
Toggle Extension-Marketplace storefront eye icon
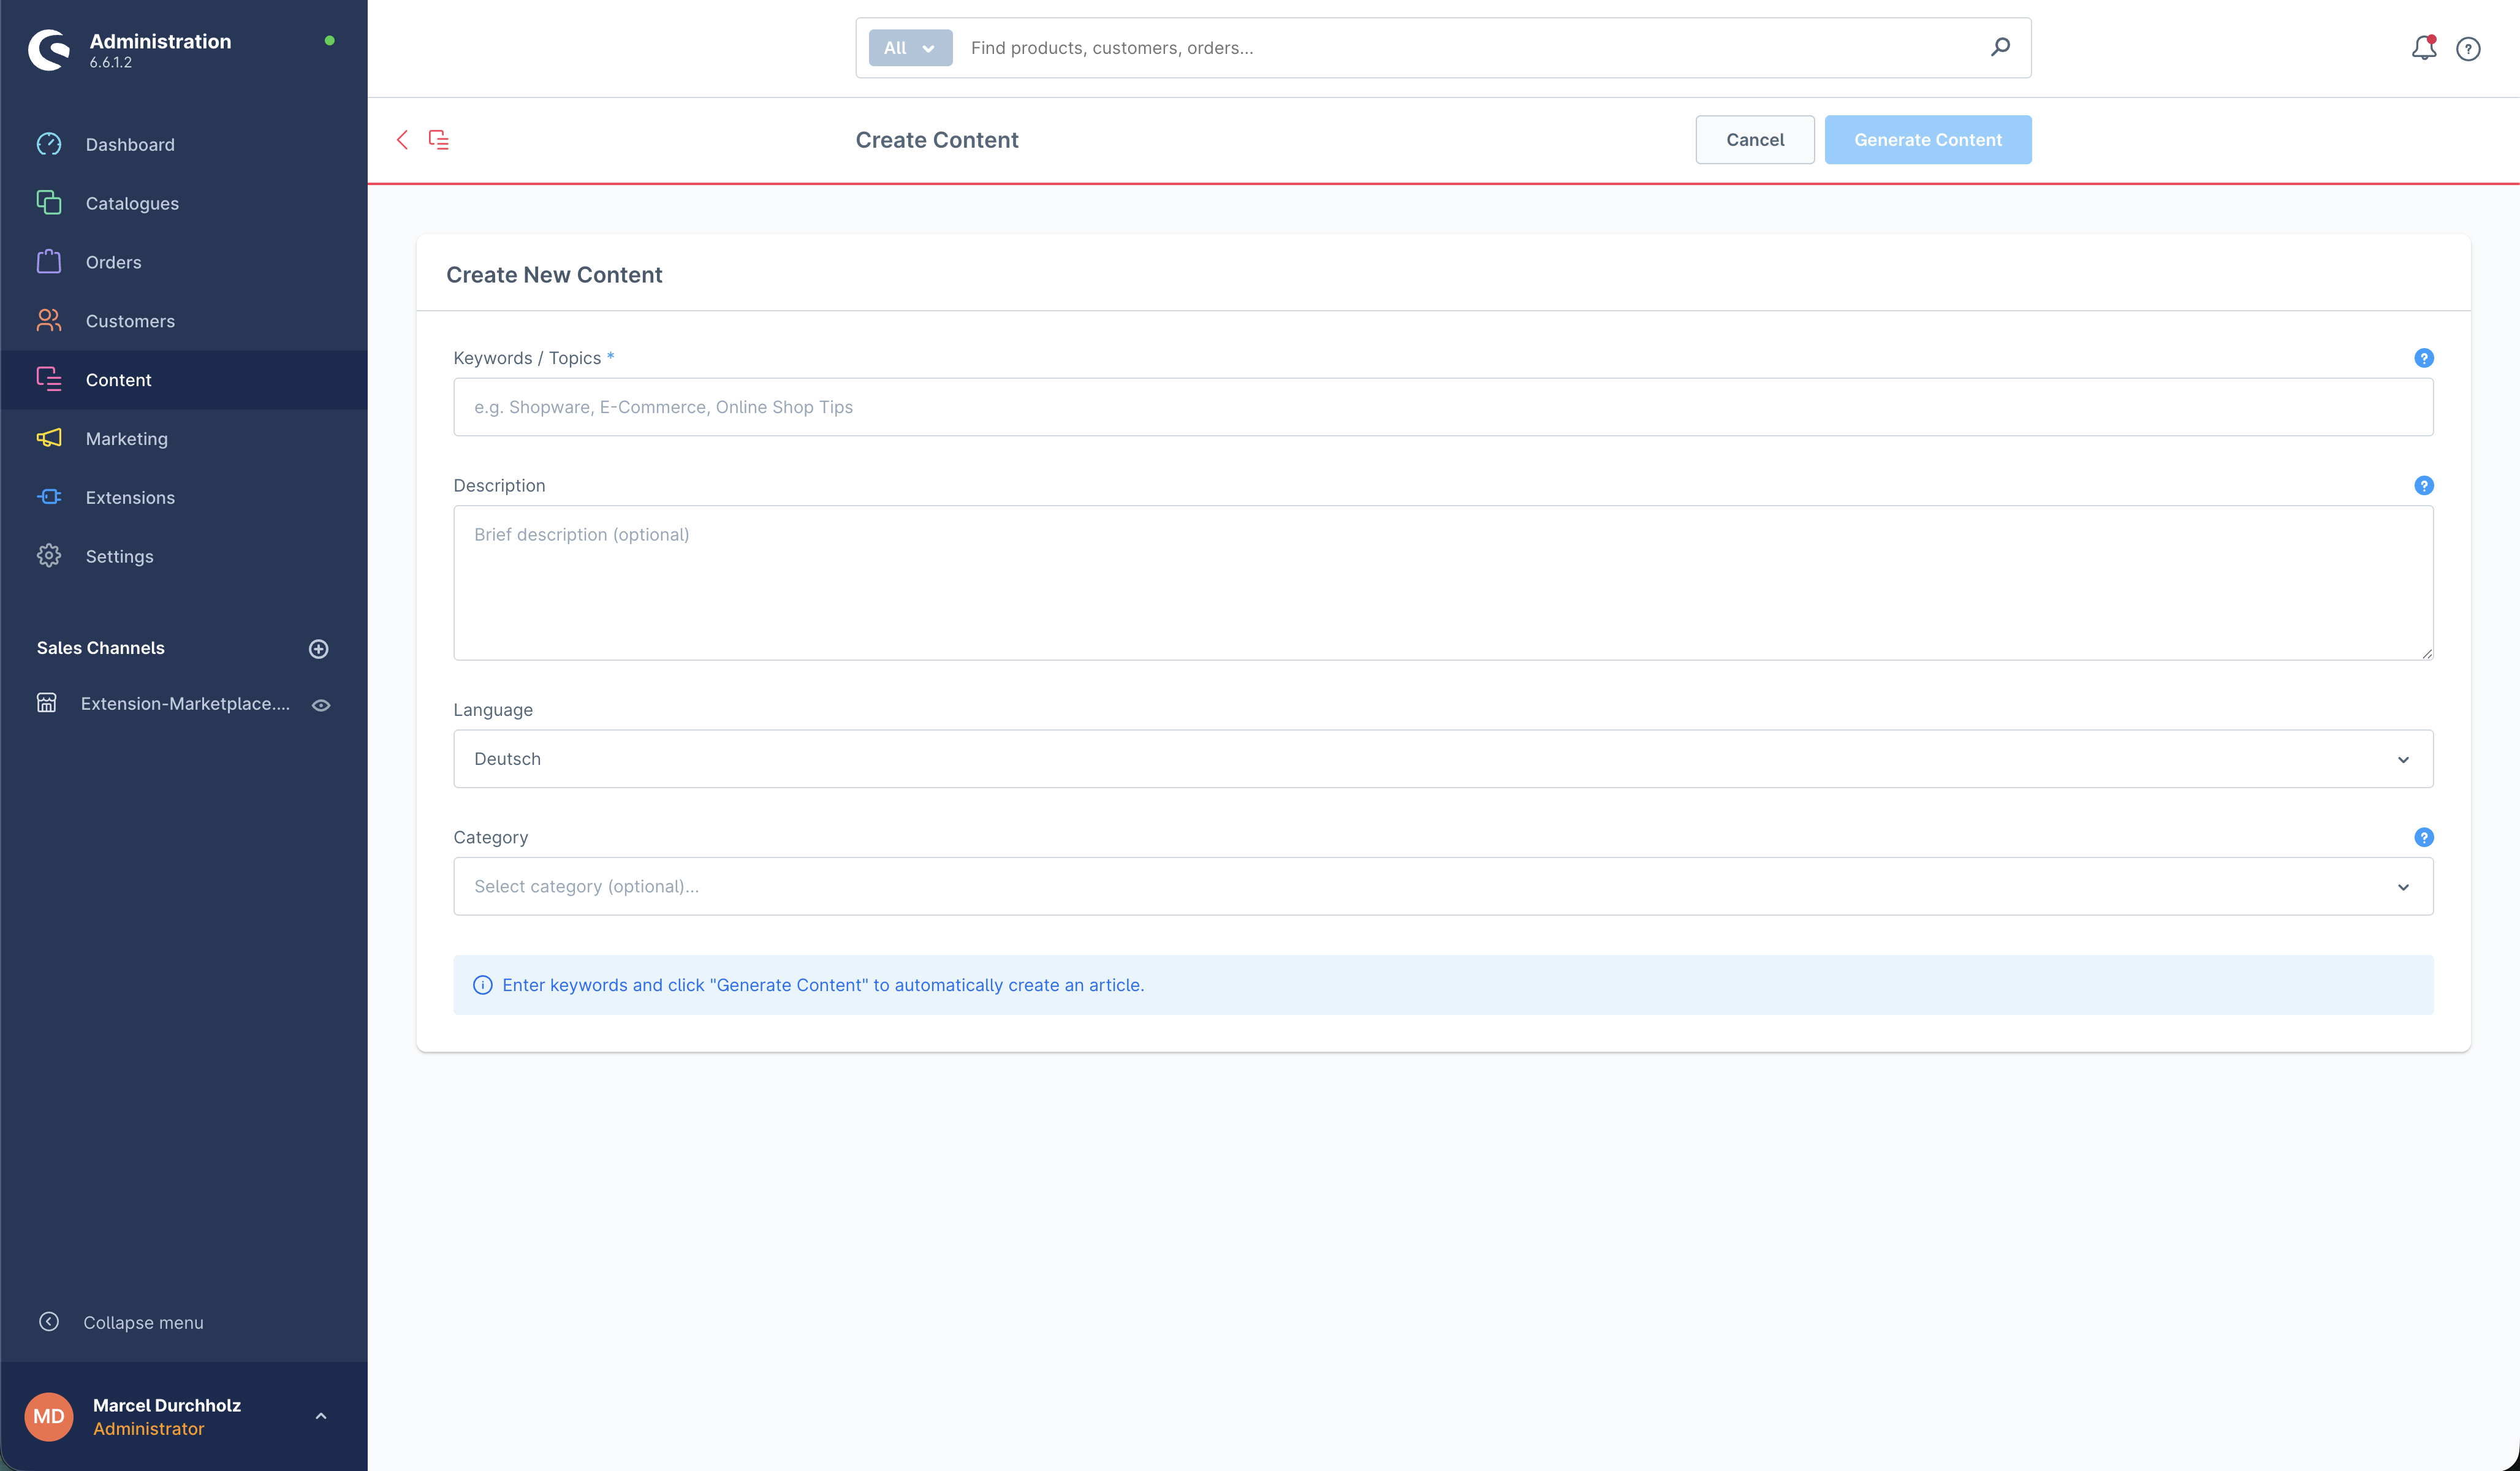tap(321, 705)
